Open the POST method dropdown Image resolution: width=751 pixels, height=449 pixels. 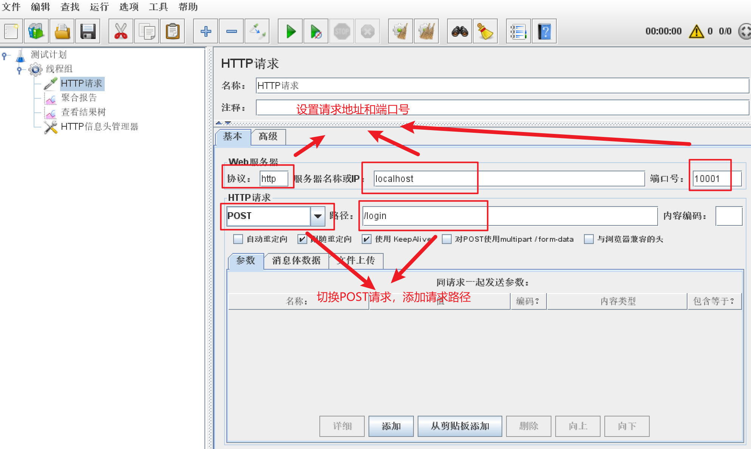tap(318, 216)
